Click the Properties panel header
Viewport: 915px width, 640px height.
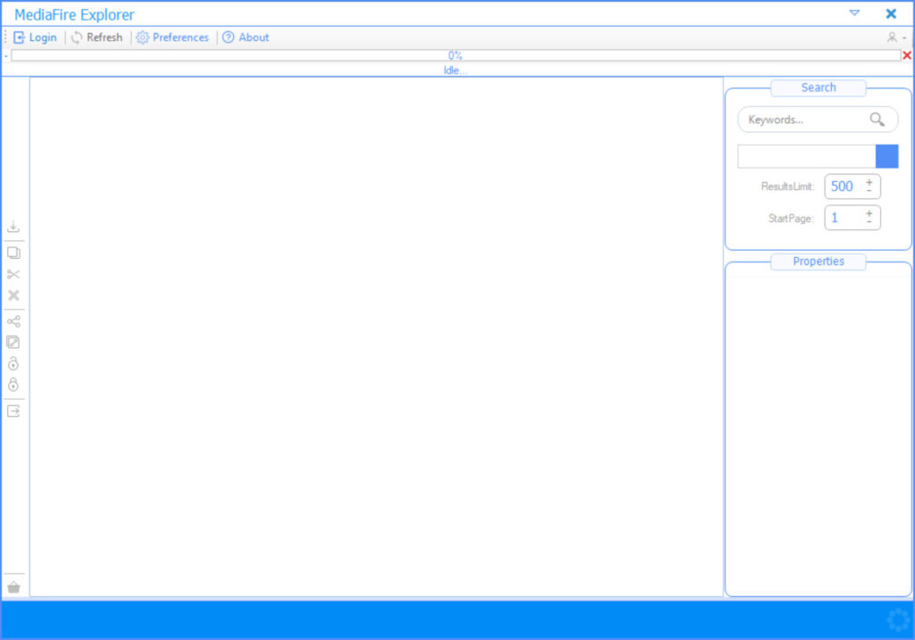[x=818, y=262]
